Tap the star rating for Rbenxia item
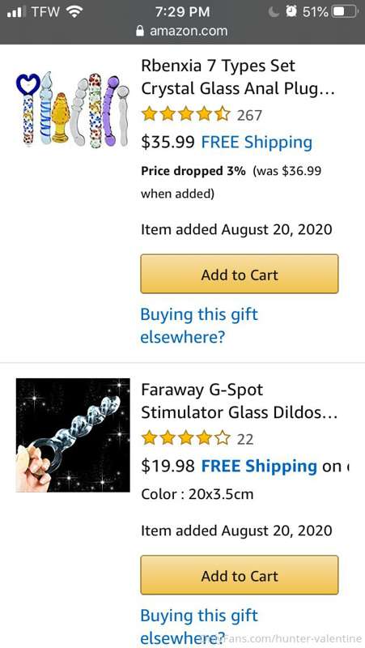Image resolution: width=365 pixels, height=648 pixels. click(x=185, y=113)
